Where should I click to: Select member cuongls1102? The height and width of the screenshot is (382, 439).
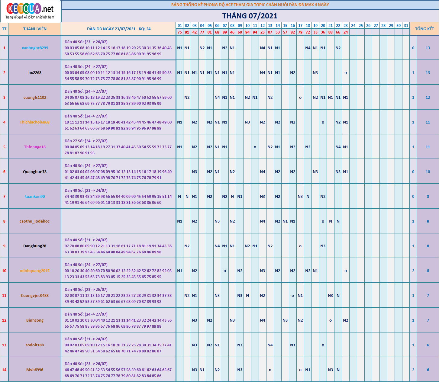point(35,97)
